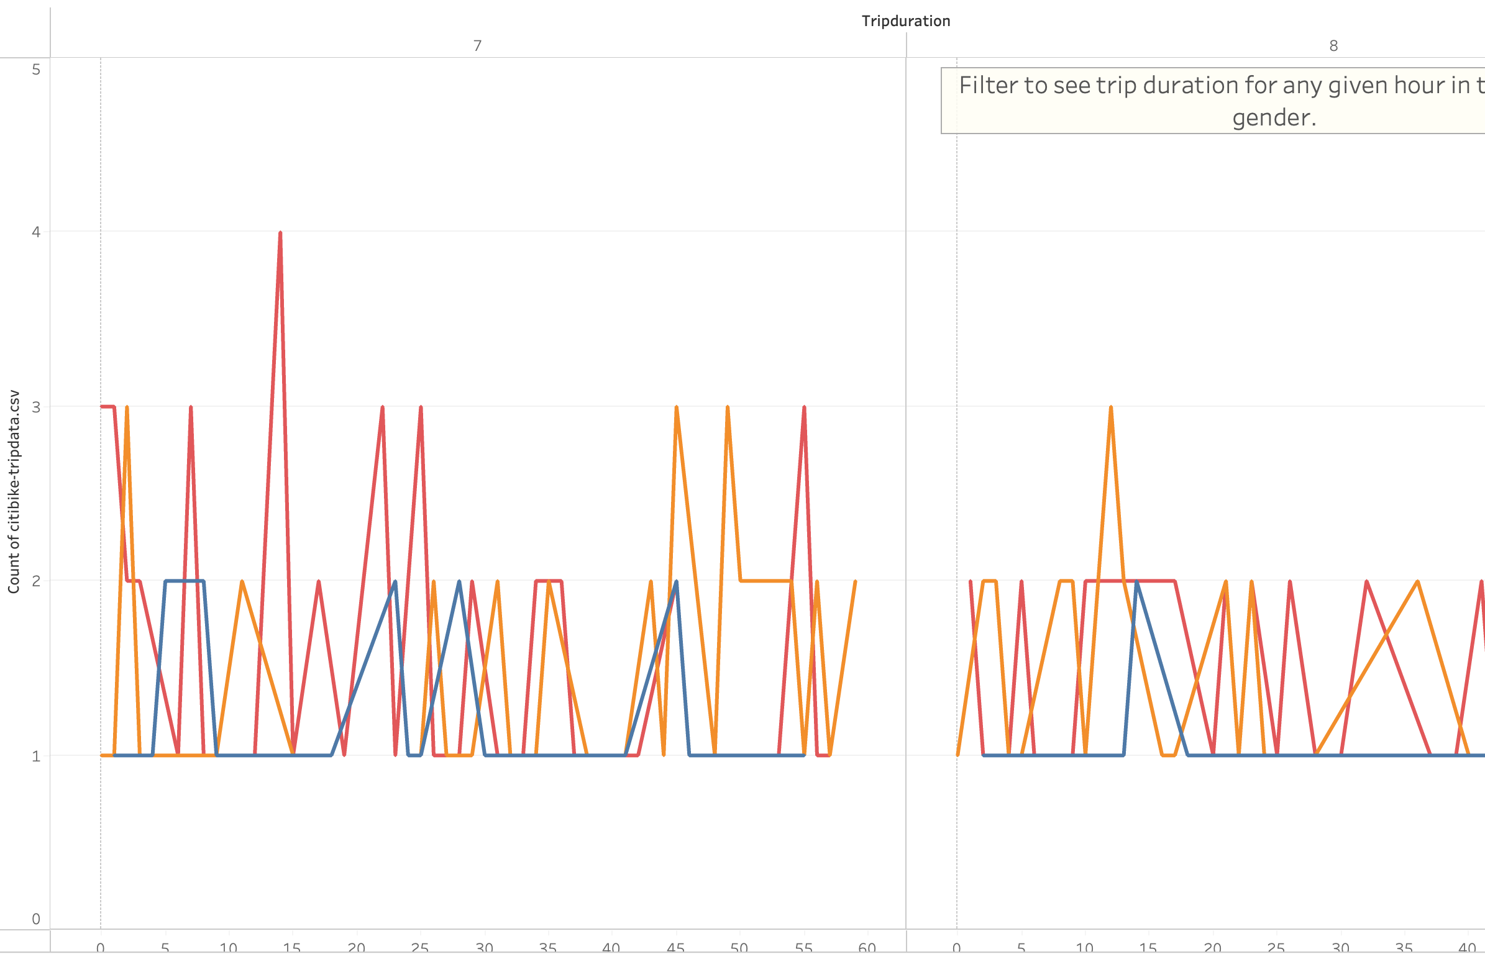Select the orange peak at count 3 in pane 8
Image resolution: width=1485 pixels, height=954 pixels.
pyautogui.click(x=1111, y=407)
